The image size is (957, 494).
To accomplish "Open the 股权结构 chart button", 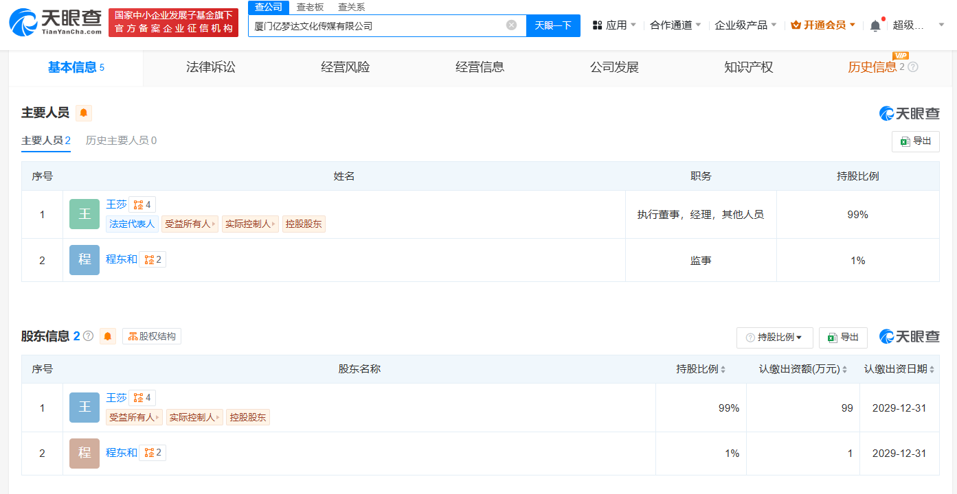I will (152, 336).
